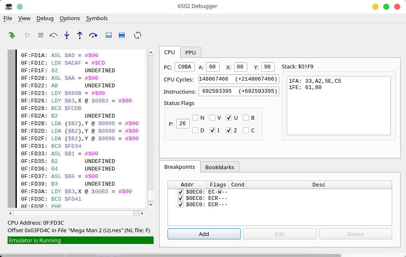
Task: Select disassembly line 0F:FD28 BCS $FCDB
Action: tap(51, 108)
